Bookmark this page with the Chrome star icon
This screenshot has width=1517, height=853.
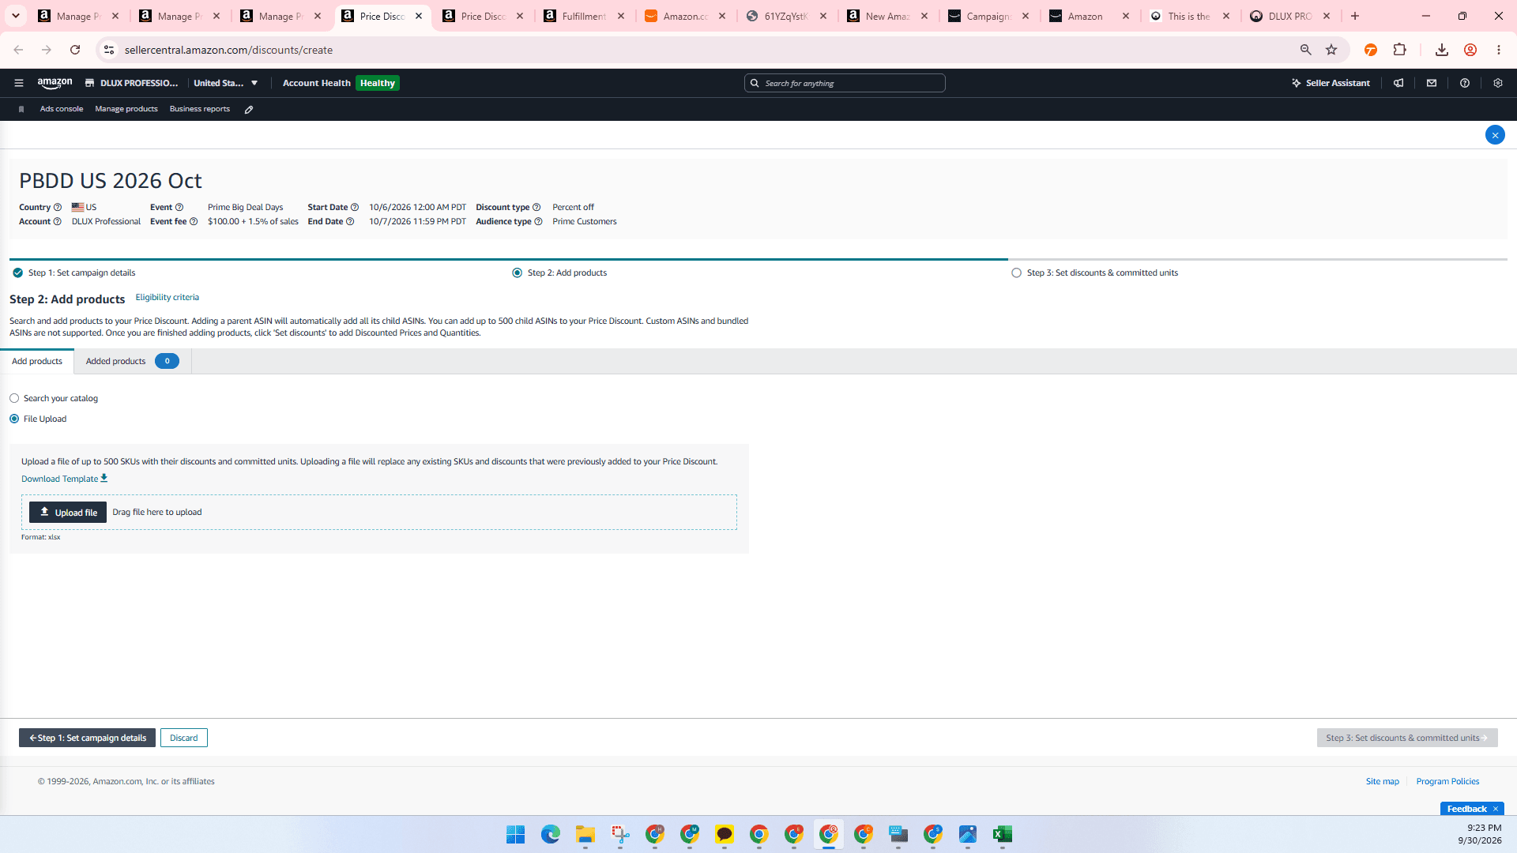pos(1331,50)
